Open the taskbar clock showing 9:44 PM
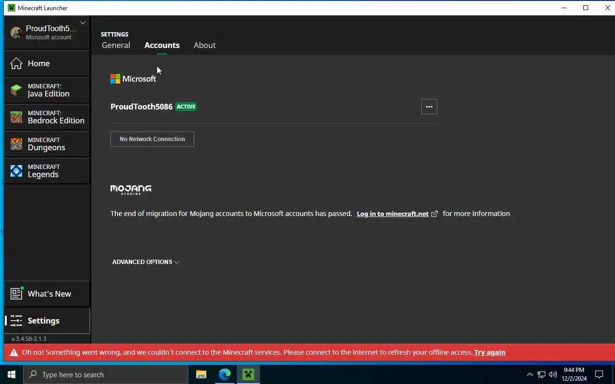 click(x=574, y=374)
